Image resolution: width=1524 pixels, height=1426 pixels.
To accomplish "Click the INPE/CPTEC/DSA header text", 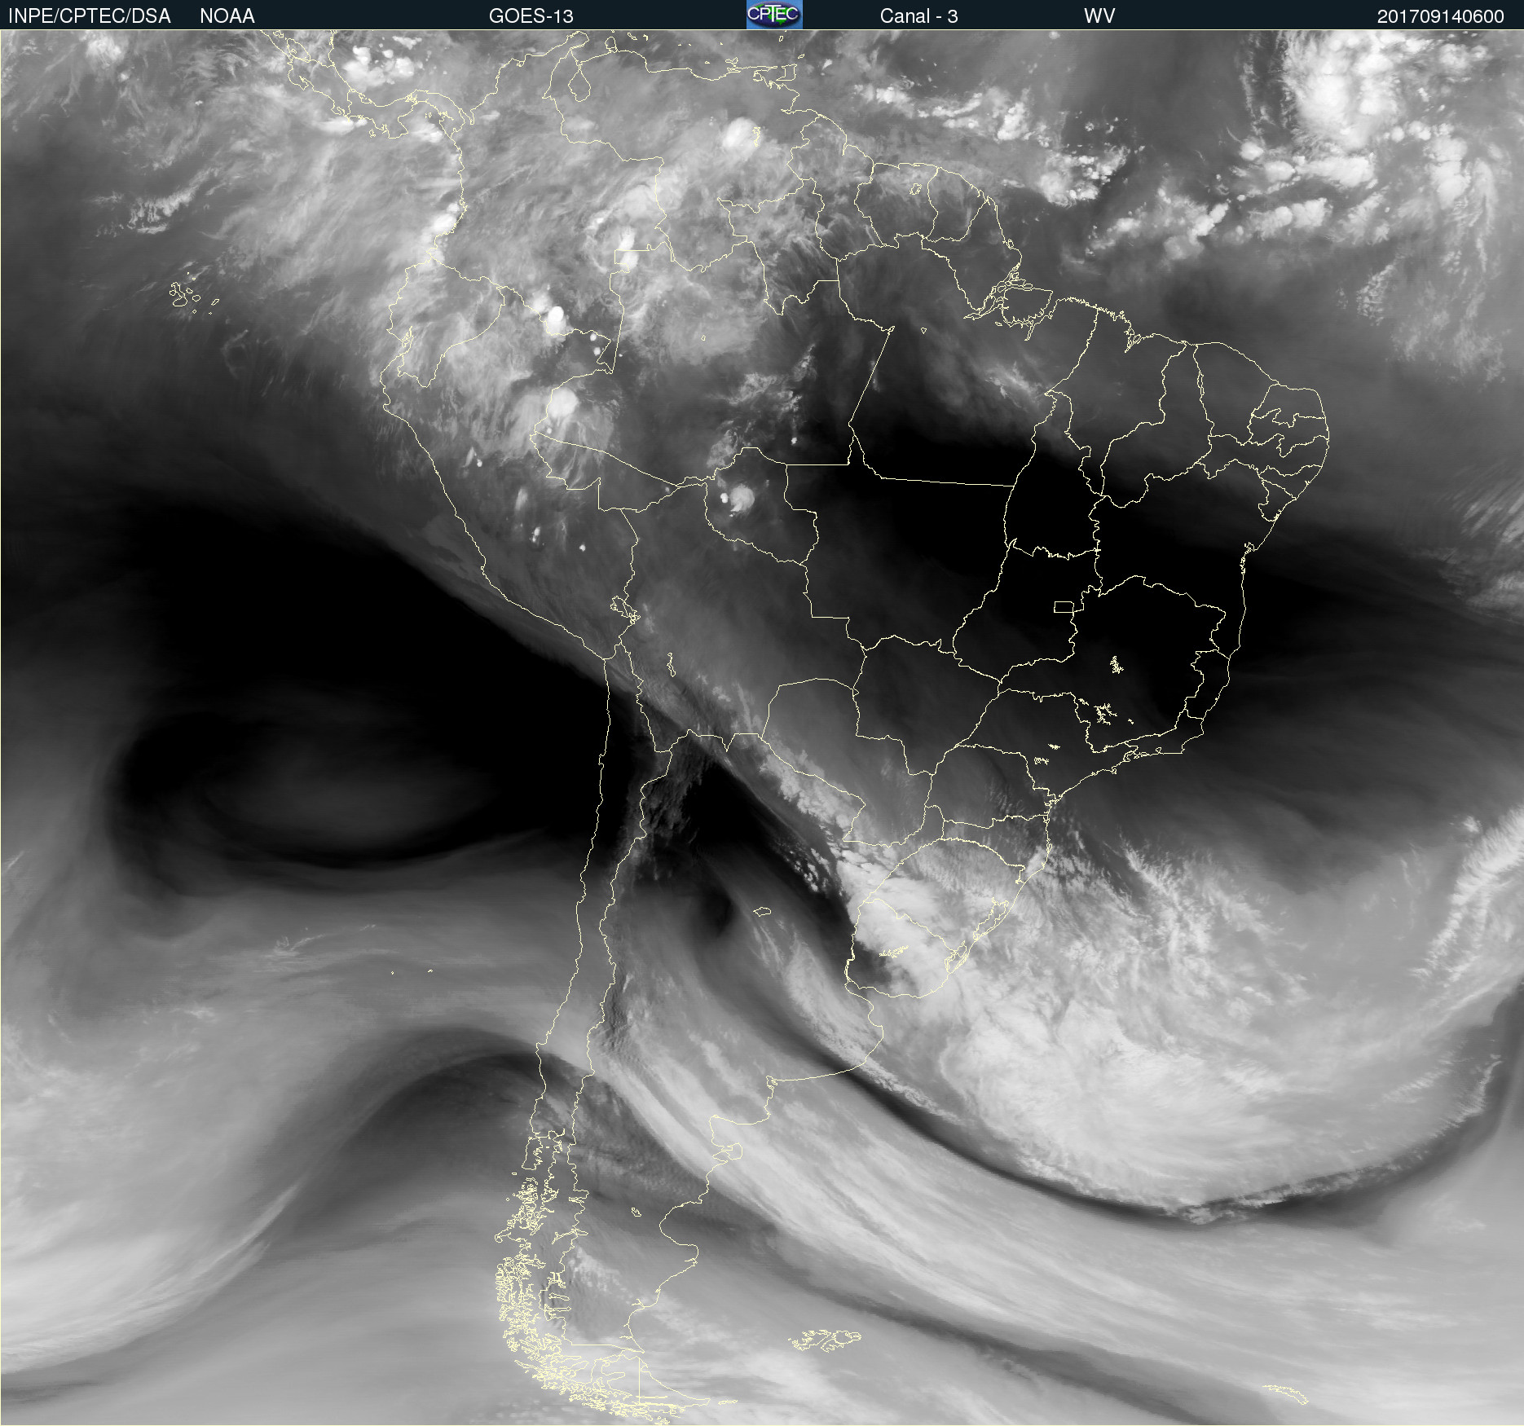I will (90, 16).
